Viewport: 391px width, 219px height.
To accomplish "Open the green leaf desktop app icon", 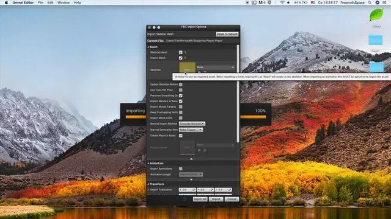I will [376, 15].
